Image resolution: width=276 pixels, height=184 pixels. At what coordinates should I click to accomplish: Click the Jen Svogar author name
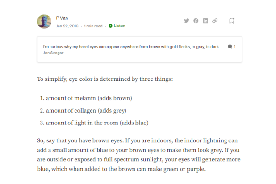(x=53, y=53)
